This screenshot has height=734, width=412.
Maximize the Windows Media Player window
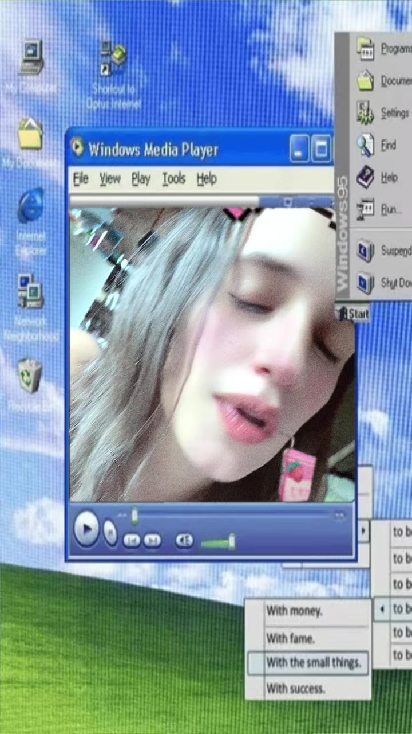click(322, 149)
